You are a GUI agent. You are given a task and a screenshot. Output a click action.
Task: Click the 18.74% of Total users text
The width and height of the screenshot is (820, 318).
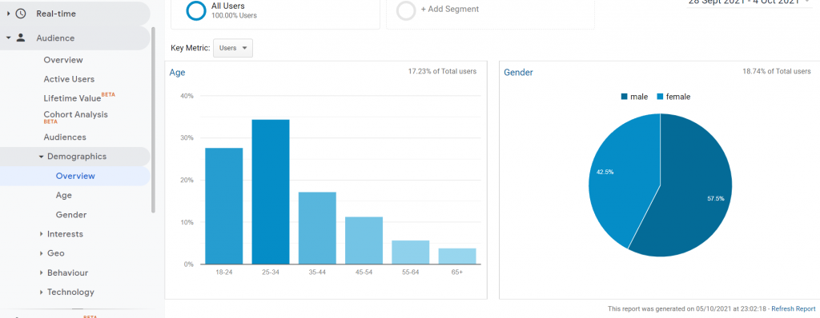click(777, 71)
